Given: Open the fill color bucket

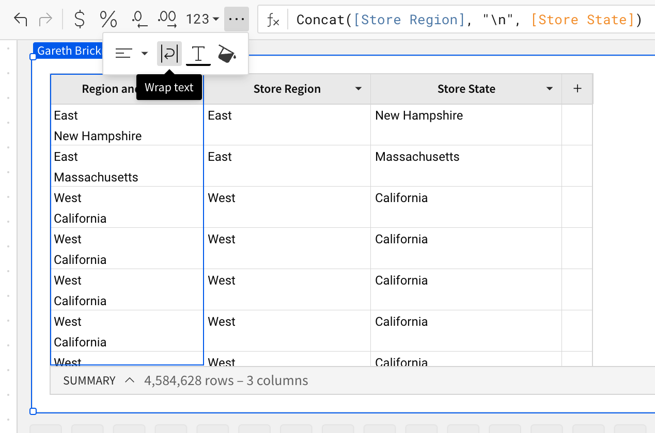Looking at the screenshot, I should point(227,54).
